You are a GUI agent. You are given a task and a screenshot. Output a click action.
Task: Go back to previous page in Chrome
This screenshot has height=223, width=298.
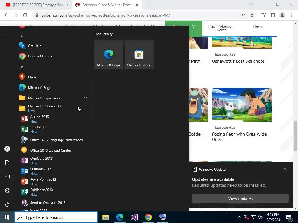6,15
